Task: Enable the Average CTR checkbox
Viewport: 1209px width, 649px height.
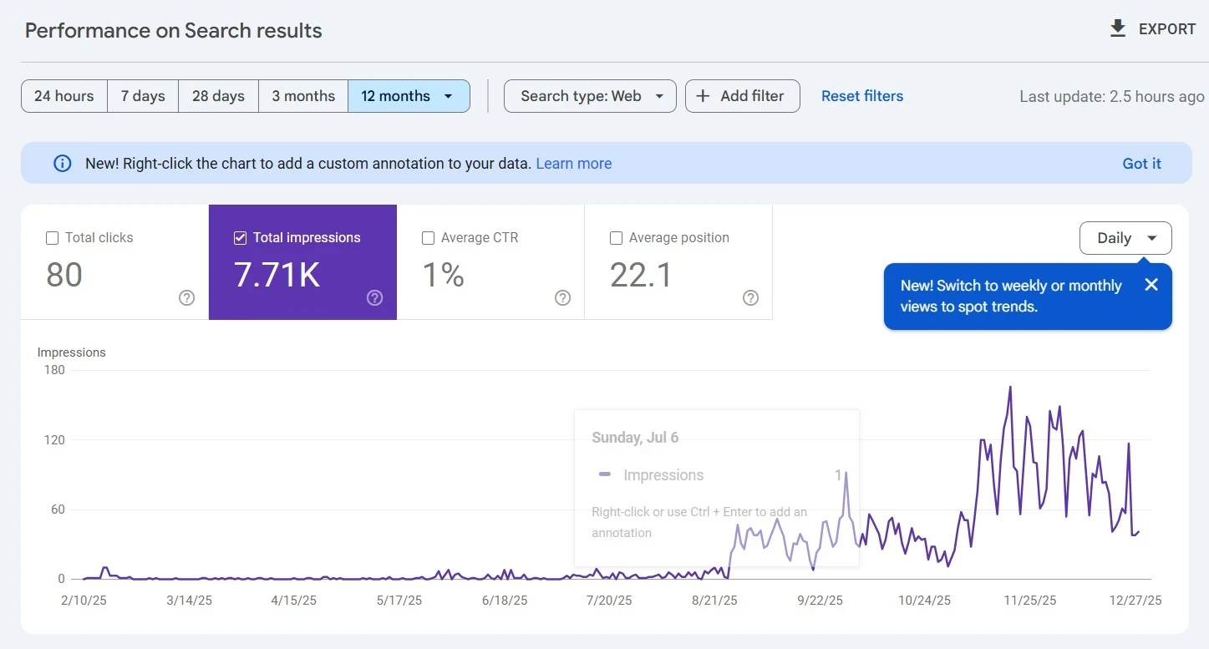Action: pos(428,238)
